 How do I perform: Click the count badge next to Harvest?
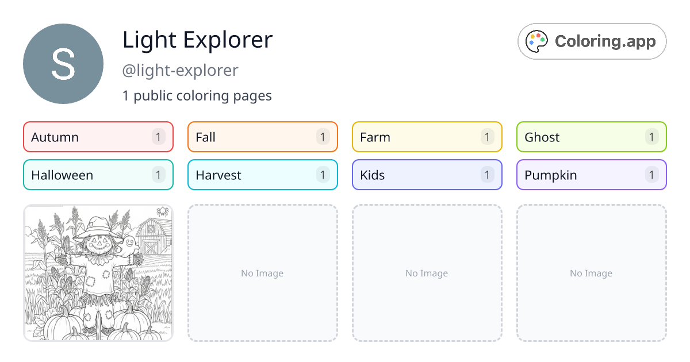point(323,175)
